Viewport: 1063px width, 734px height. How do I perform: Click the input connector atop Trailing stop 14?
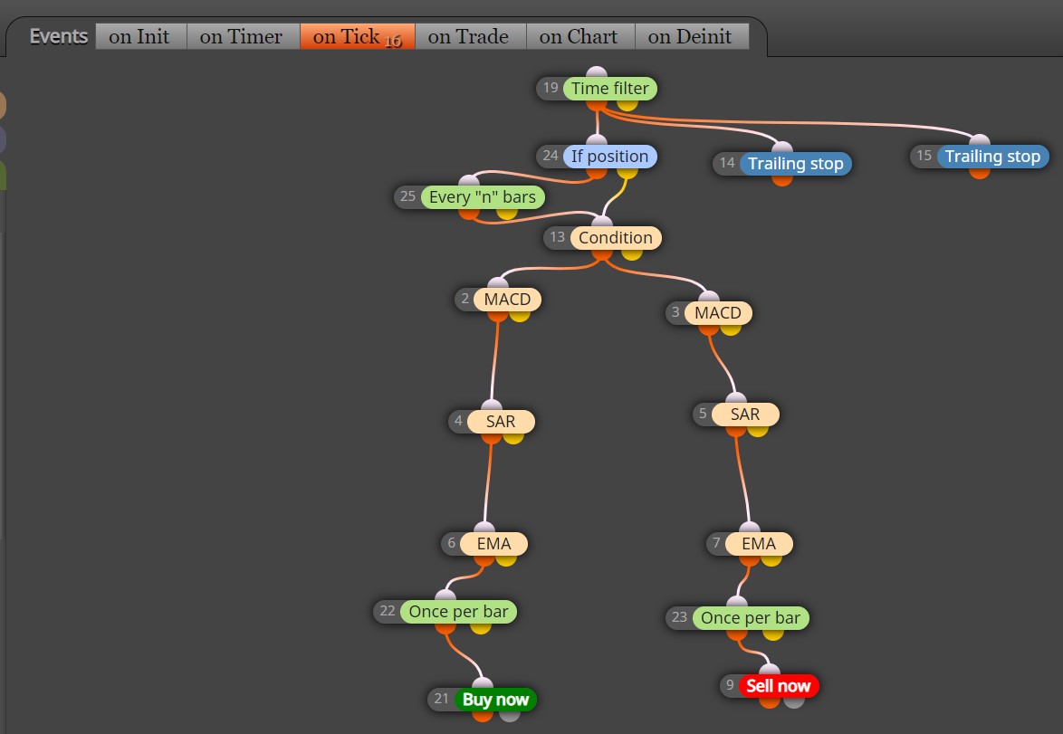pos(782,147)
